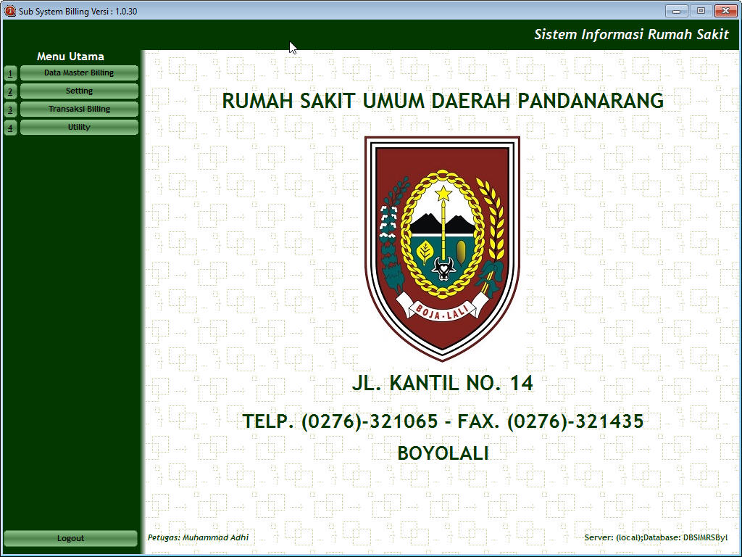Minimize the Sub System Billing window
The width and height of the screenshot is (742, 557).
click(676, 10)
